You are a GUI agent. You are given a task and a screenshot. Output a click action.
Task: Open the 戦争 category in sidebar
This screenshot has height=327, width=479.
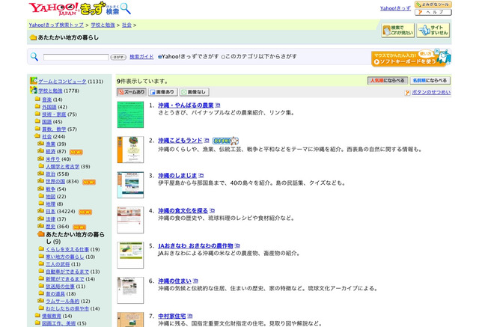(x=50, y=189)
